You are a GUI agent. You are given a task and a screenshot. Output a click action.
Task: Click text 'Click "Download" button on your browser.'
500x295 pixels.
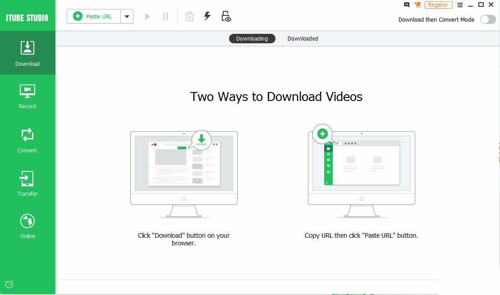coord(183,239)
